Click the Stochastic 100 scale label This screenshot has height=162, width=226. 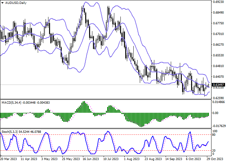215,131
